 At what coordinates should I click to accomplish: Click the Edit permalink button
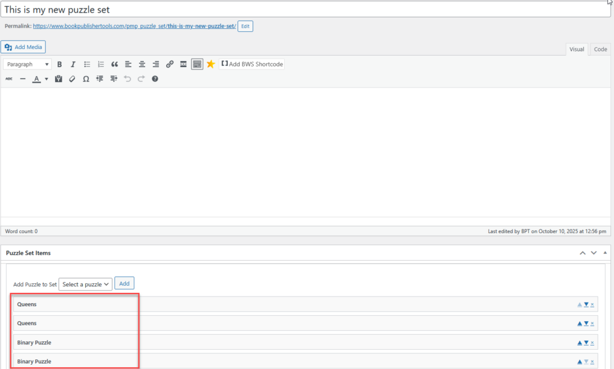pos(245,26)
